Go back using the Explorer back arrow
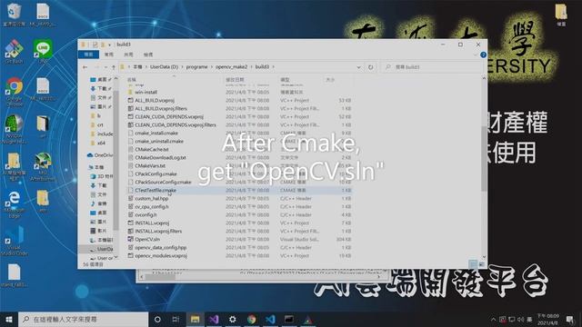582x327 pixels. point(85,67)
